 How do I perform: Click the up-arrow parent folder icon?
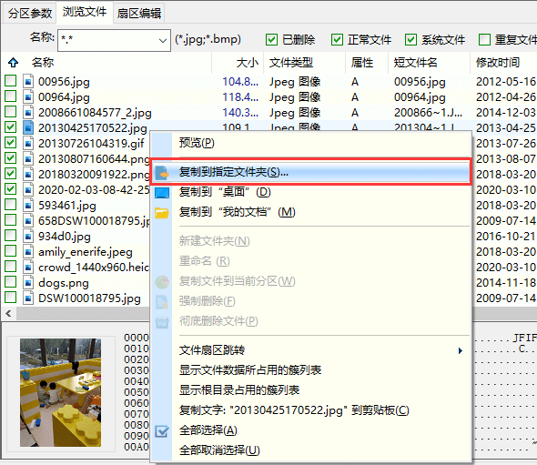click(x=13, y=63)
